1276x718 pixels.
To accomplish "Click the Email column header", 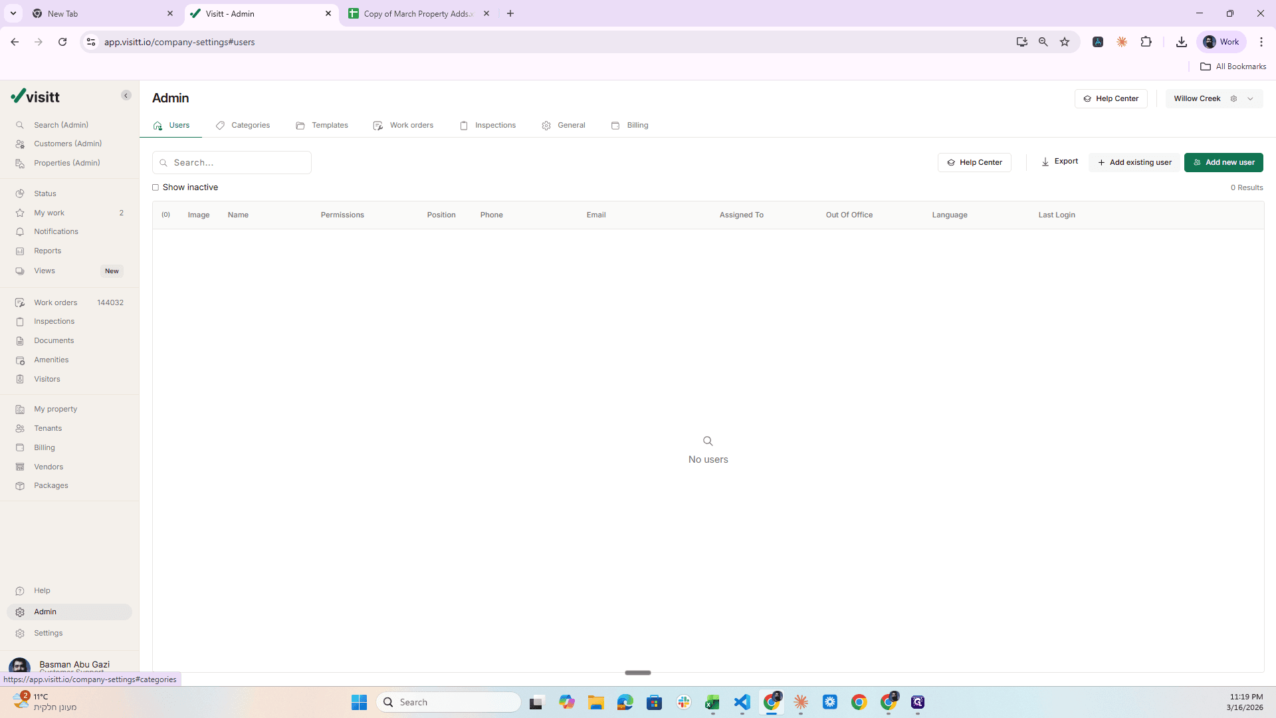I will 596,215.
